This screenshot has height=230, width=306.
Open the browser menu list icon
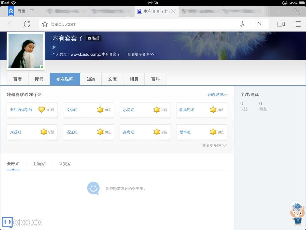298,24
